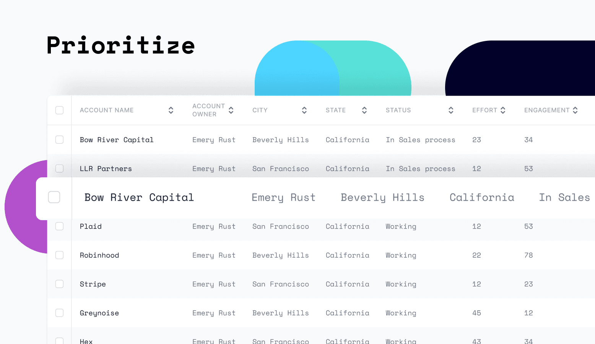Click the CITY column header
595x344 pixels.
[260, 110]
